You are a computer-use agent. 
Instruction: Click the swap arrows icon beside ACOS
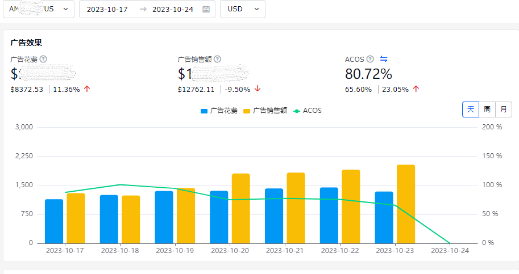pos(384,59)
